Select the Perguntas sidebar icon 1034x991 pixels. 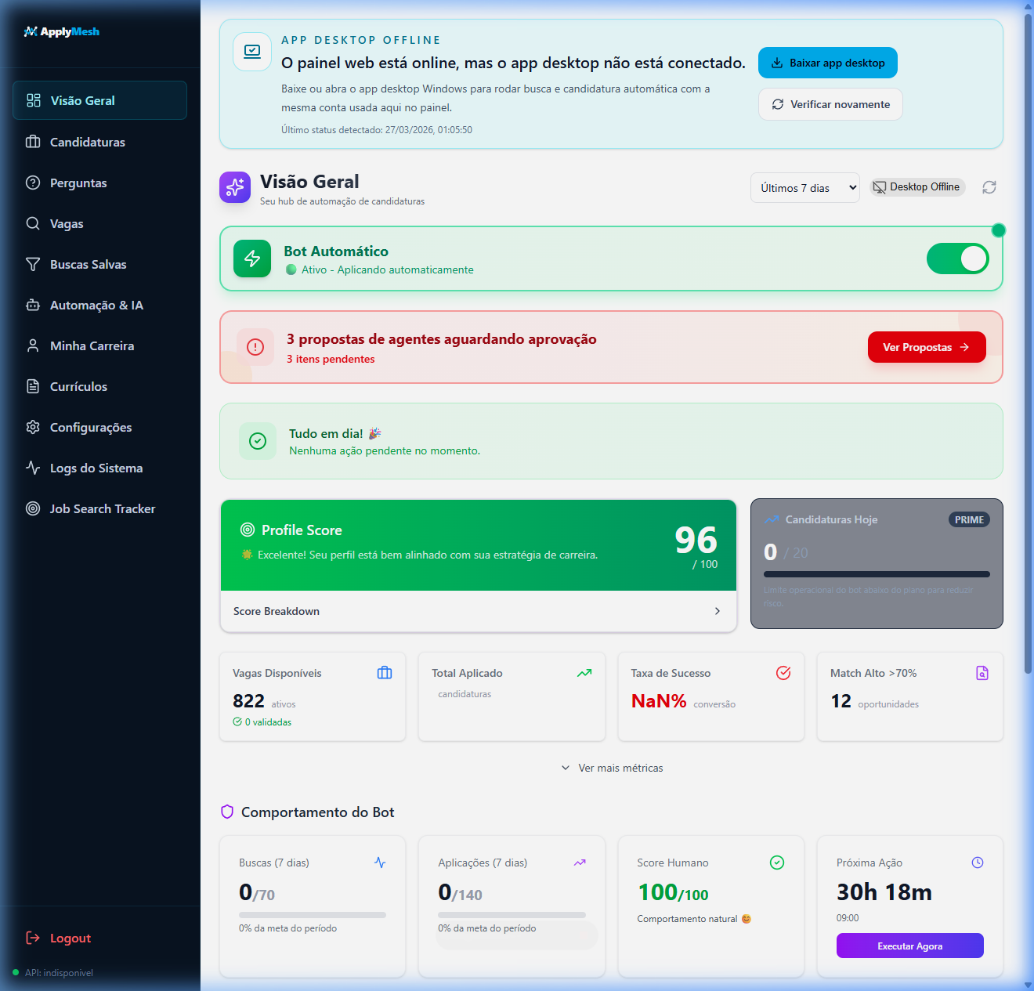[33, 183]
